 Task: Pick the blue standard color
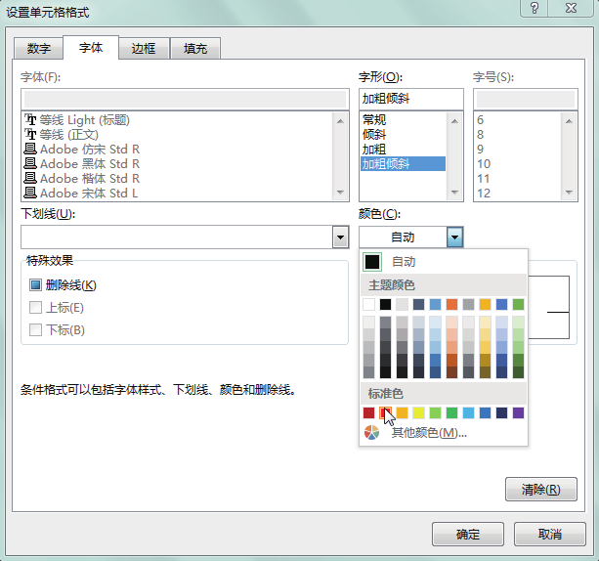[x=485, y=412]
